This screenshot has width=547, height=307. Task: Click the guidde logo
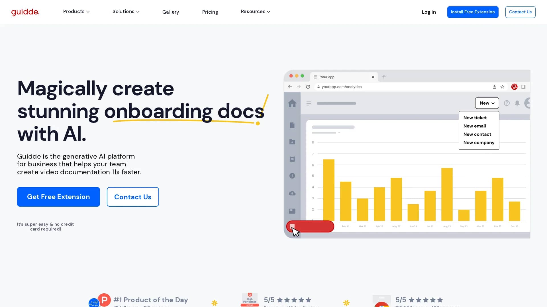(x=25, y=12)
